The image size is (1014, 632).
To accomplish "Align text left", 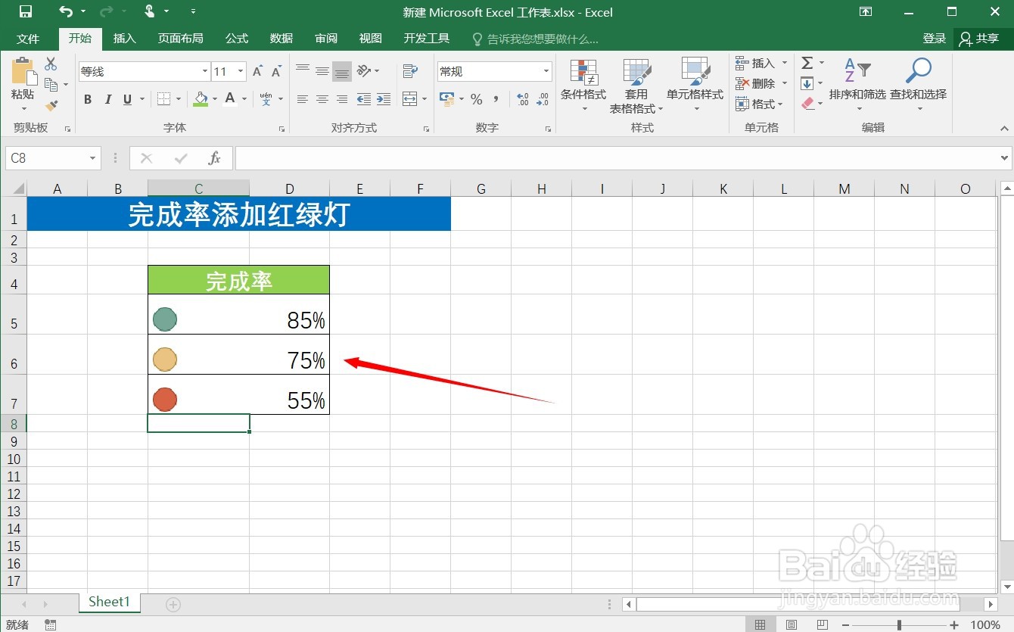I will click(x=303, y=99).
